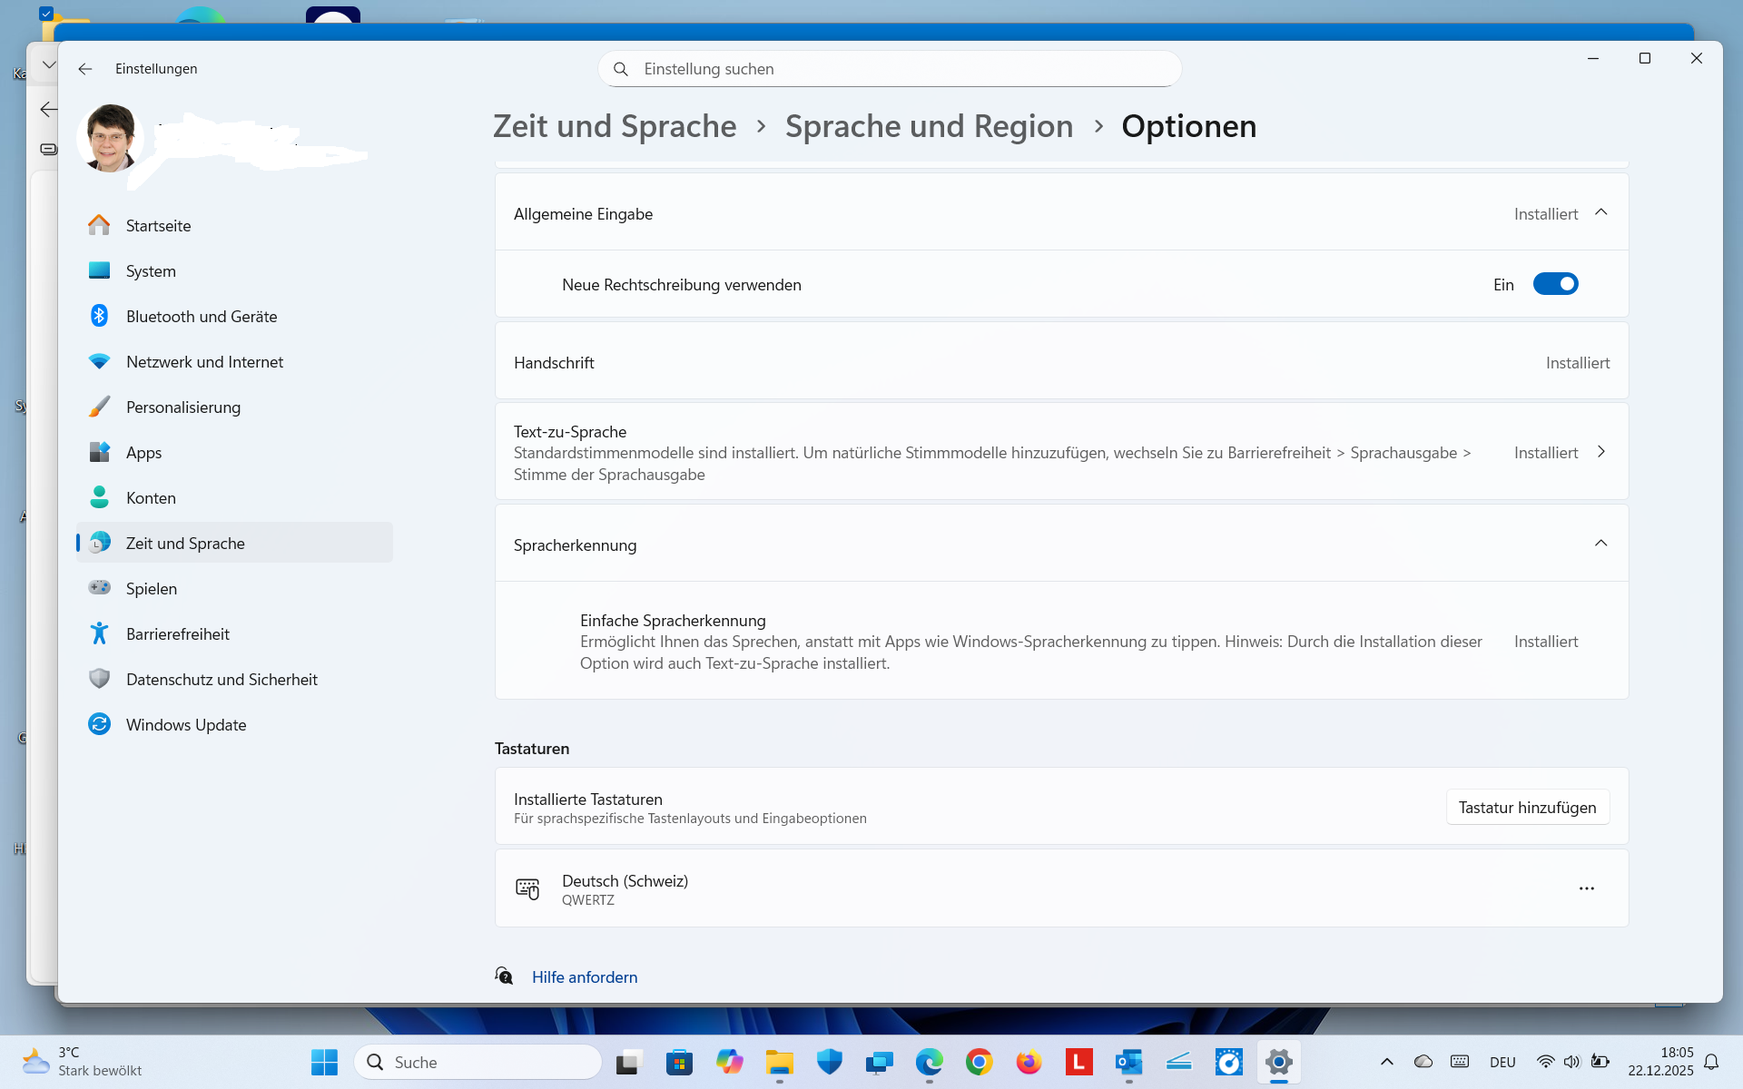Click the back arrow of the background window
The height and width of the screenshot is (1089, 1743).
point(47,109)
